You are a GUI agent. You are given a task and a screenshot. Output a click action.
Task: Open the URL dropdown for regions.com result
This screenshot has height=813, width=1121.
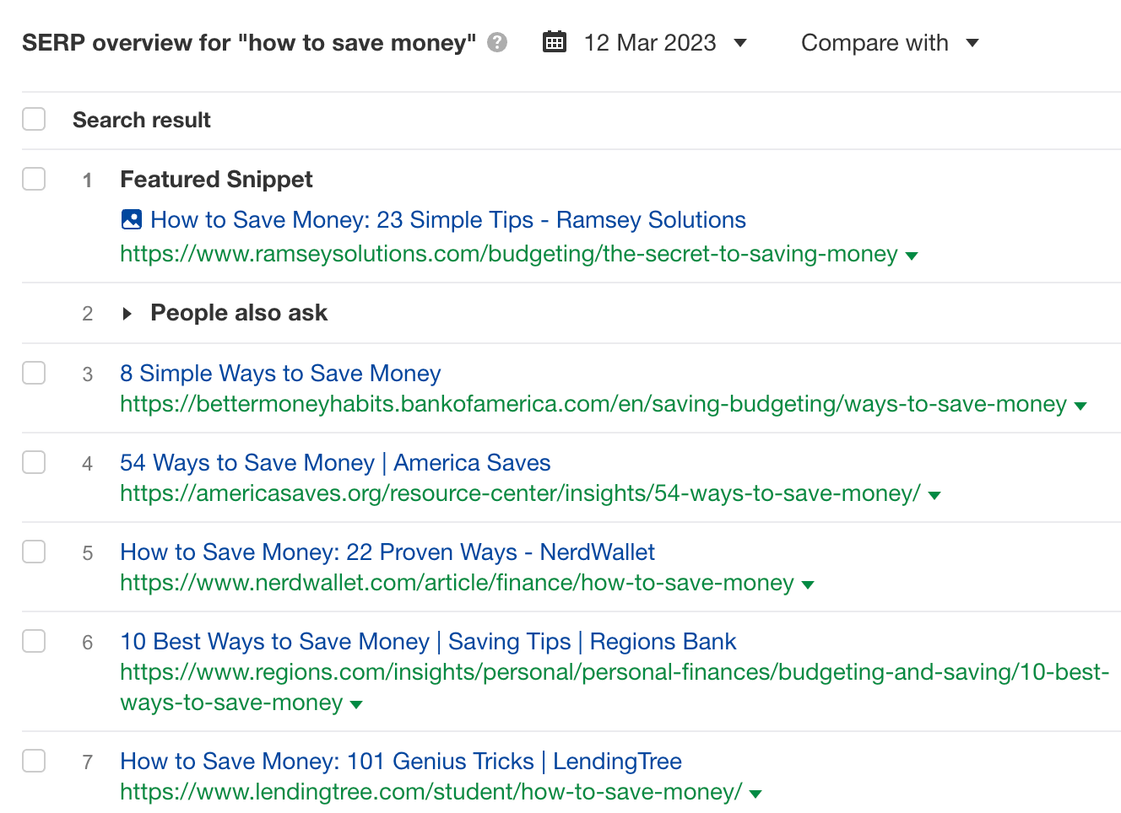tap(356, 703)
